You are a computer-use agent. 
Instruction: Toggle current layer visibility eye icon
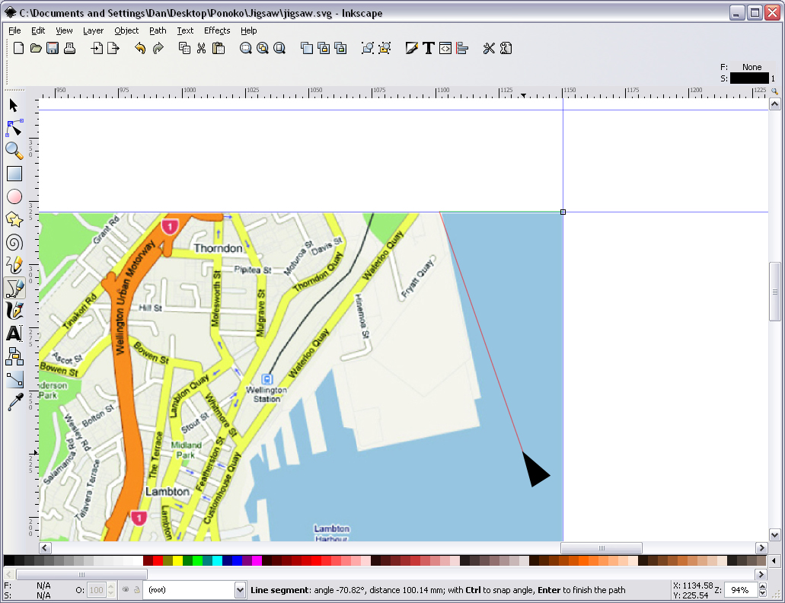[126, 590]
